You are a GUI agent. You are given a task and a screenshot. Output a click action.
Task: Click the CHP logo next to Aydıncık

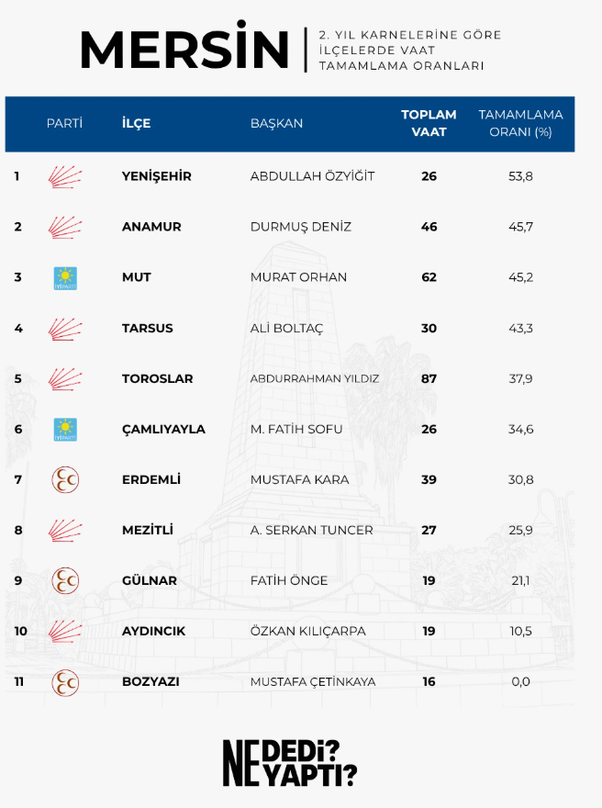[65, 632]
